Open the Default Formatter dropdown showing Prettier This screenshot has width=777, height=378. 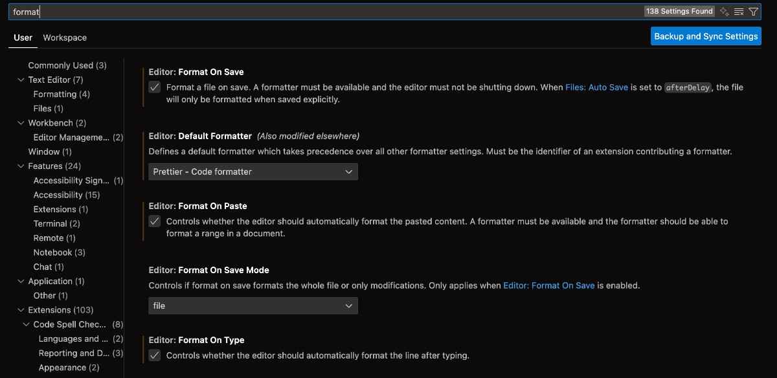[253, 172]
